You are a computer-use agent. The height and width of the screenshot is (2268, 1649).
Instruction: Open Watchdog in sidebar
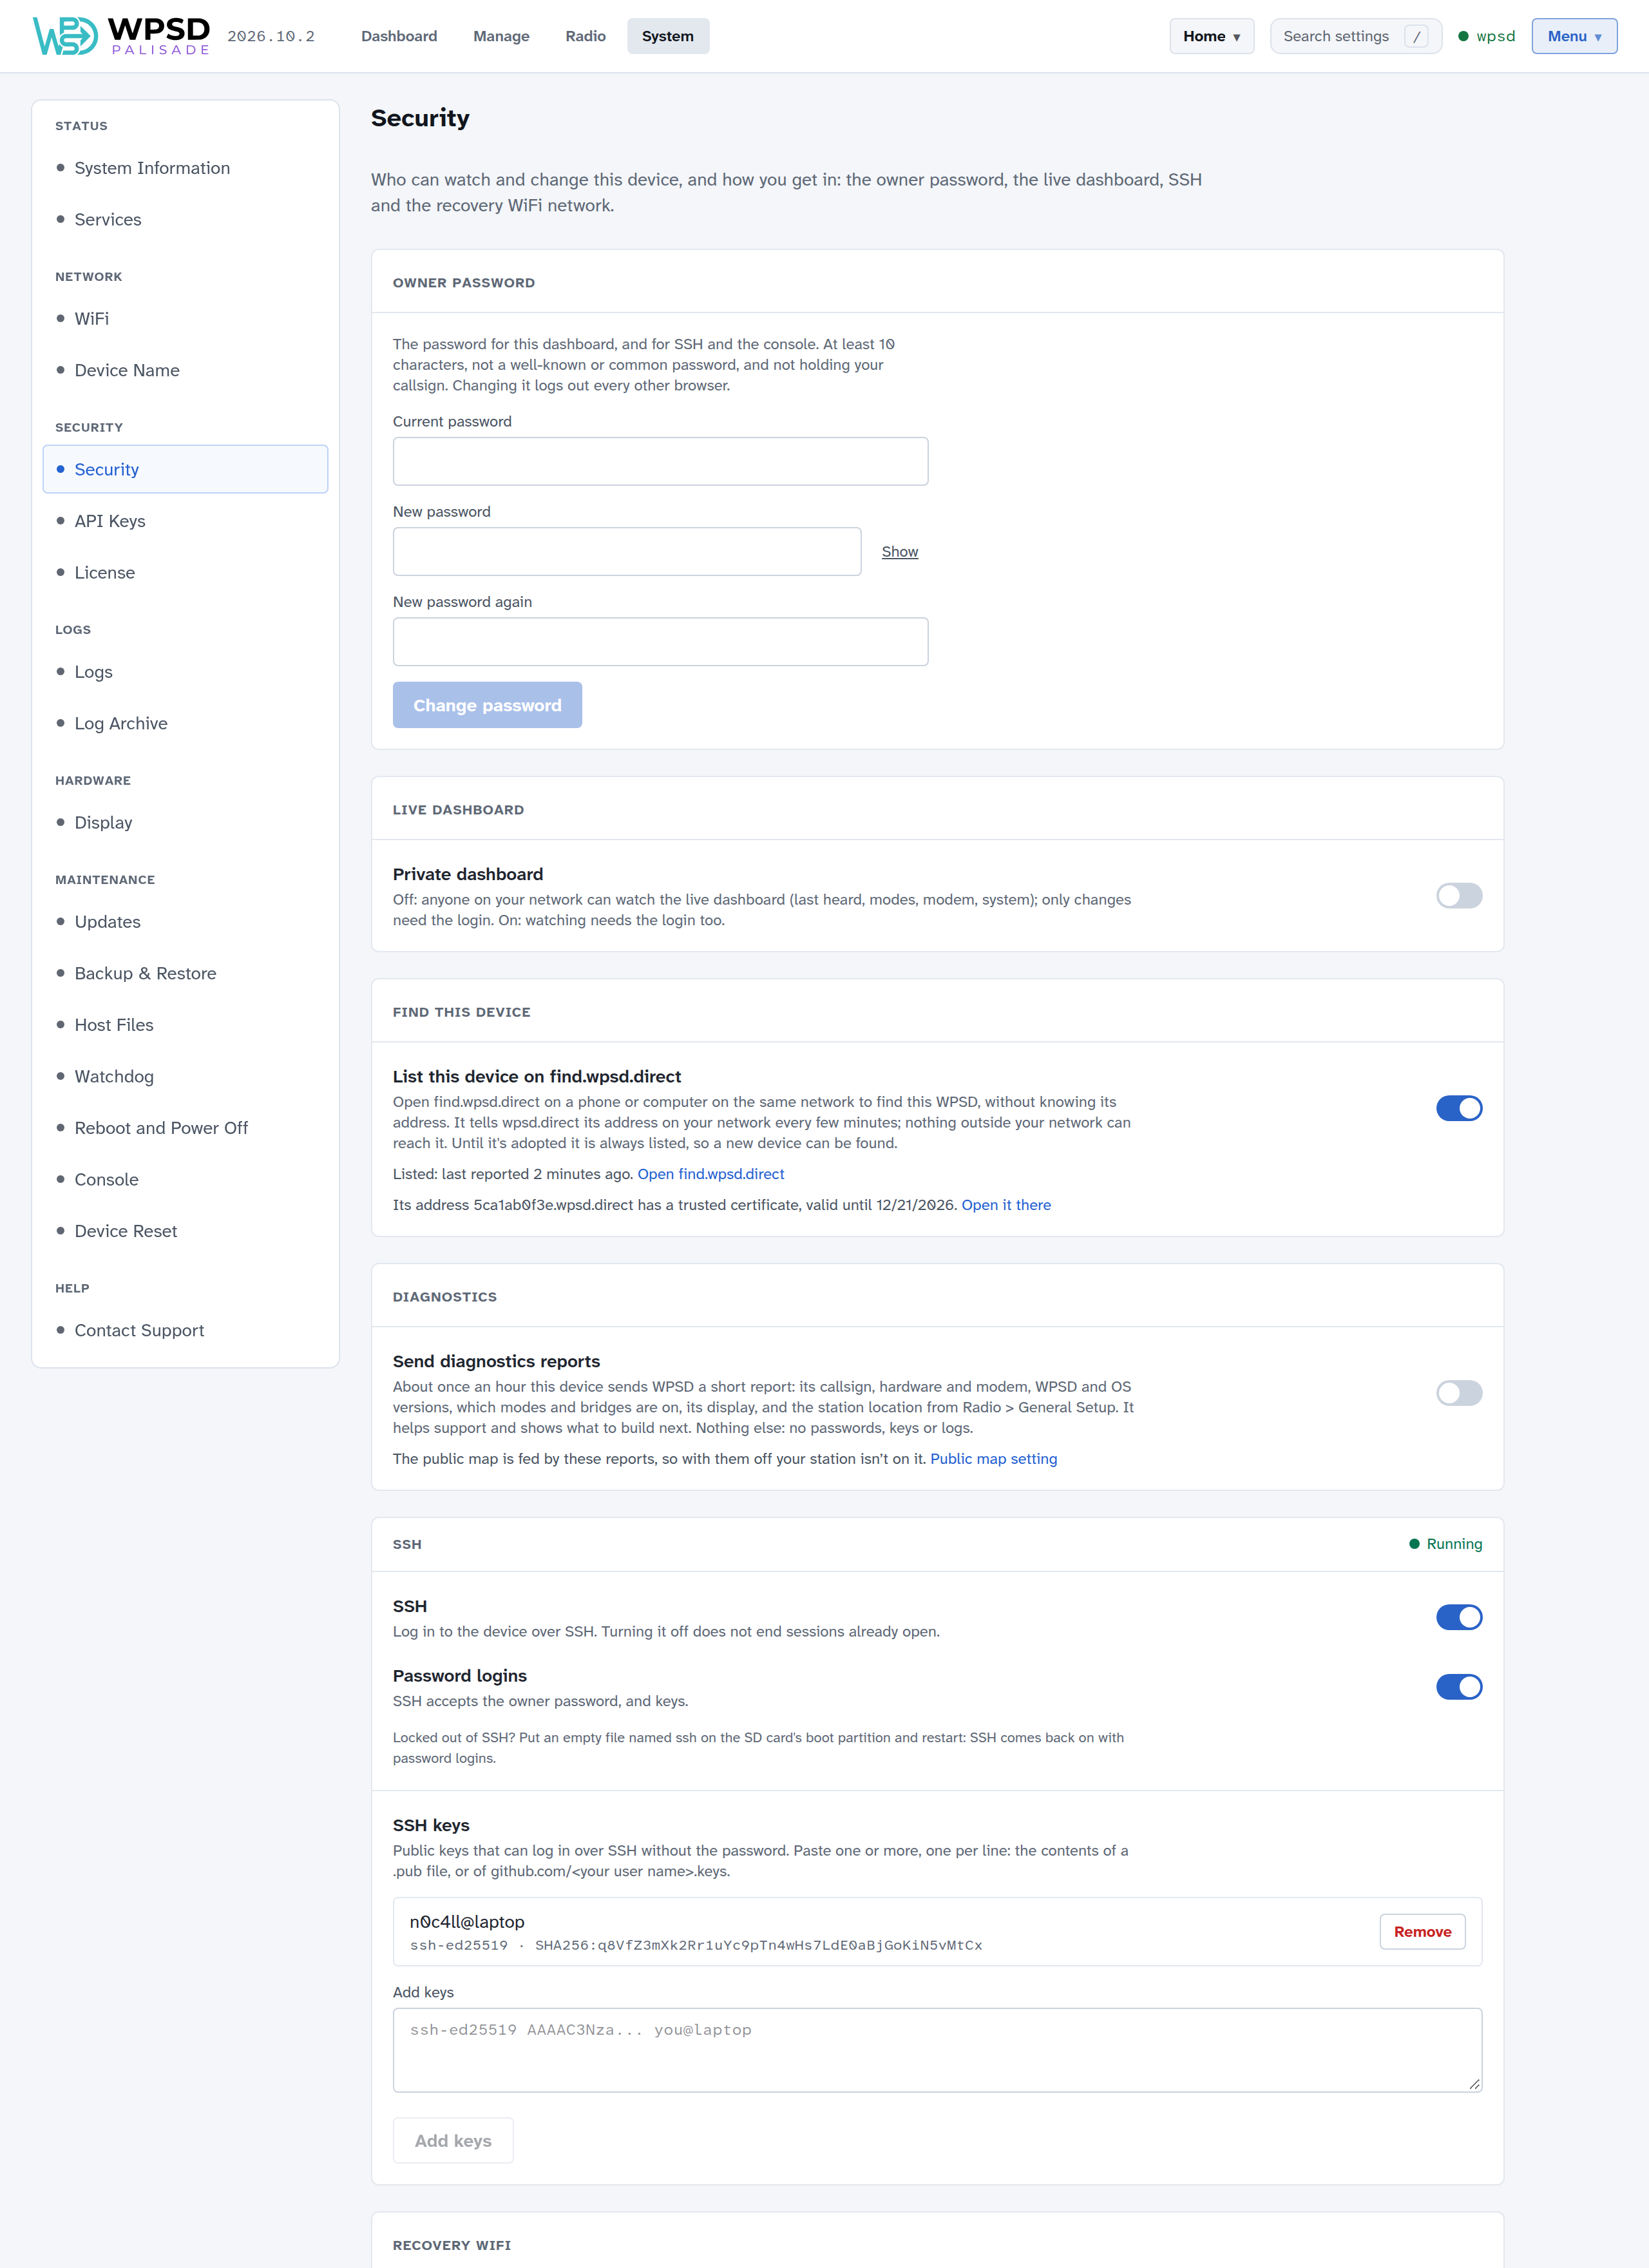pos(186,1076)
